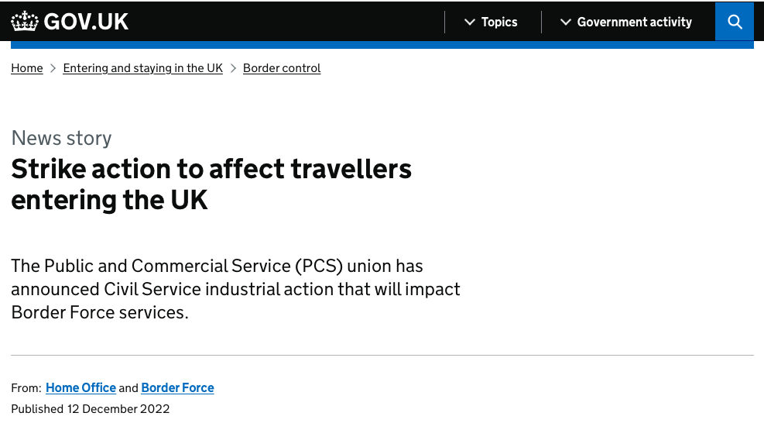Follow the Border control breadcrumb link

[282, 67]
